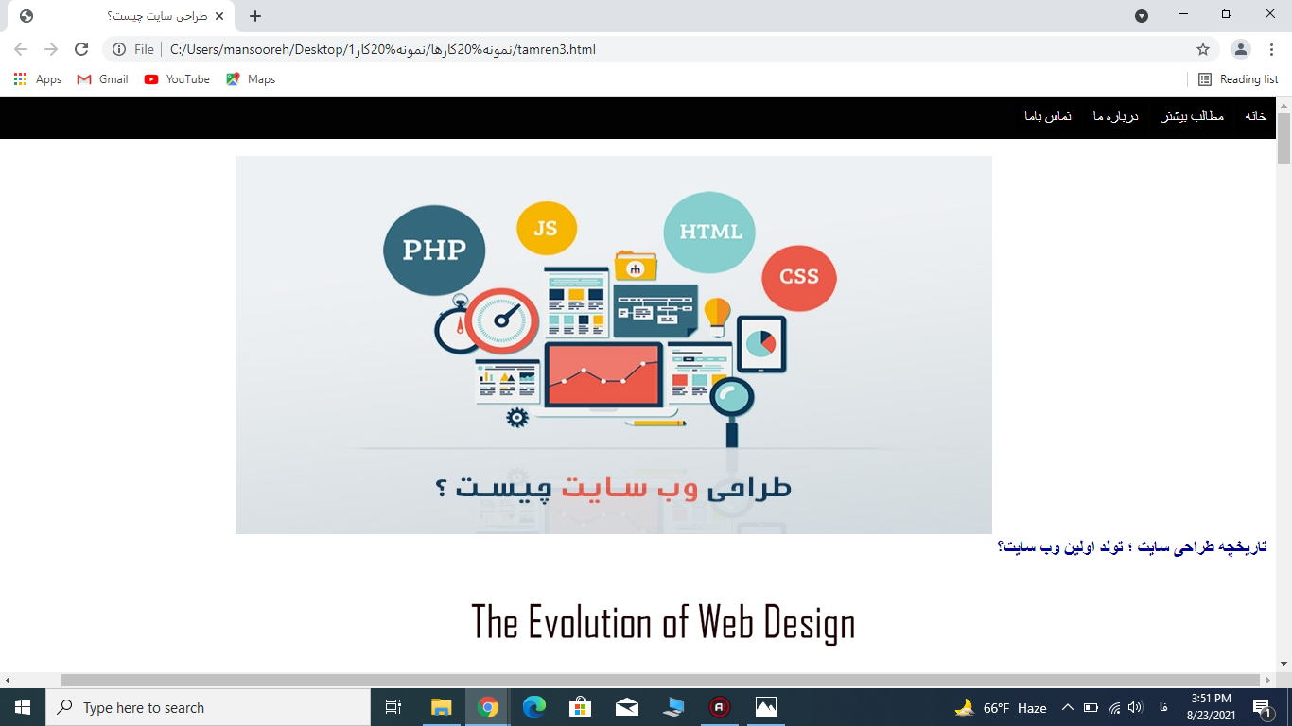Open a new tab with plus button

pos(255,16)
